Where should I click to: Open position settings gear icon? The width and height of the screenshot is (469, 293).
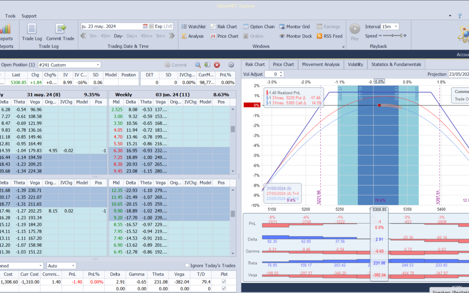pos(231,65)
